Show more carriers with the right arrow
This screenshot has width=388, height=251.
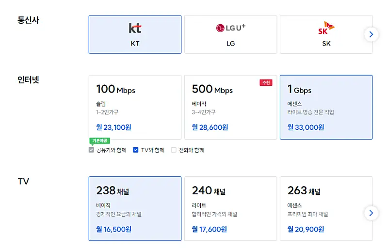[371, 34]
